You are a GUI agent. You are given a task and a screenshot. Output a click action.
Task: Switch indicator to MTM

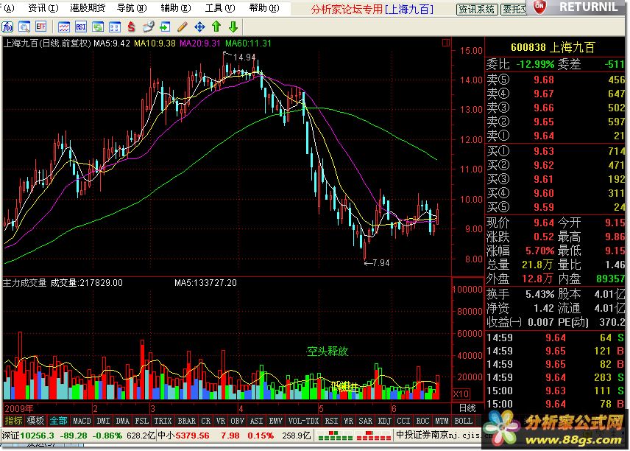pos(442,421)
